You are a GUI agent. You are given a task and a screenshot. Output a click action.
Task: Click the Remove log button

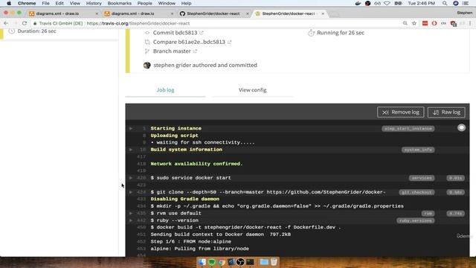(400, 112)
